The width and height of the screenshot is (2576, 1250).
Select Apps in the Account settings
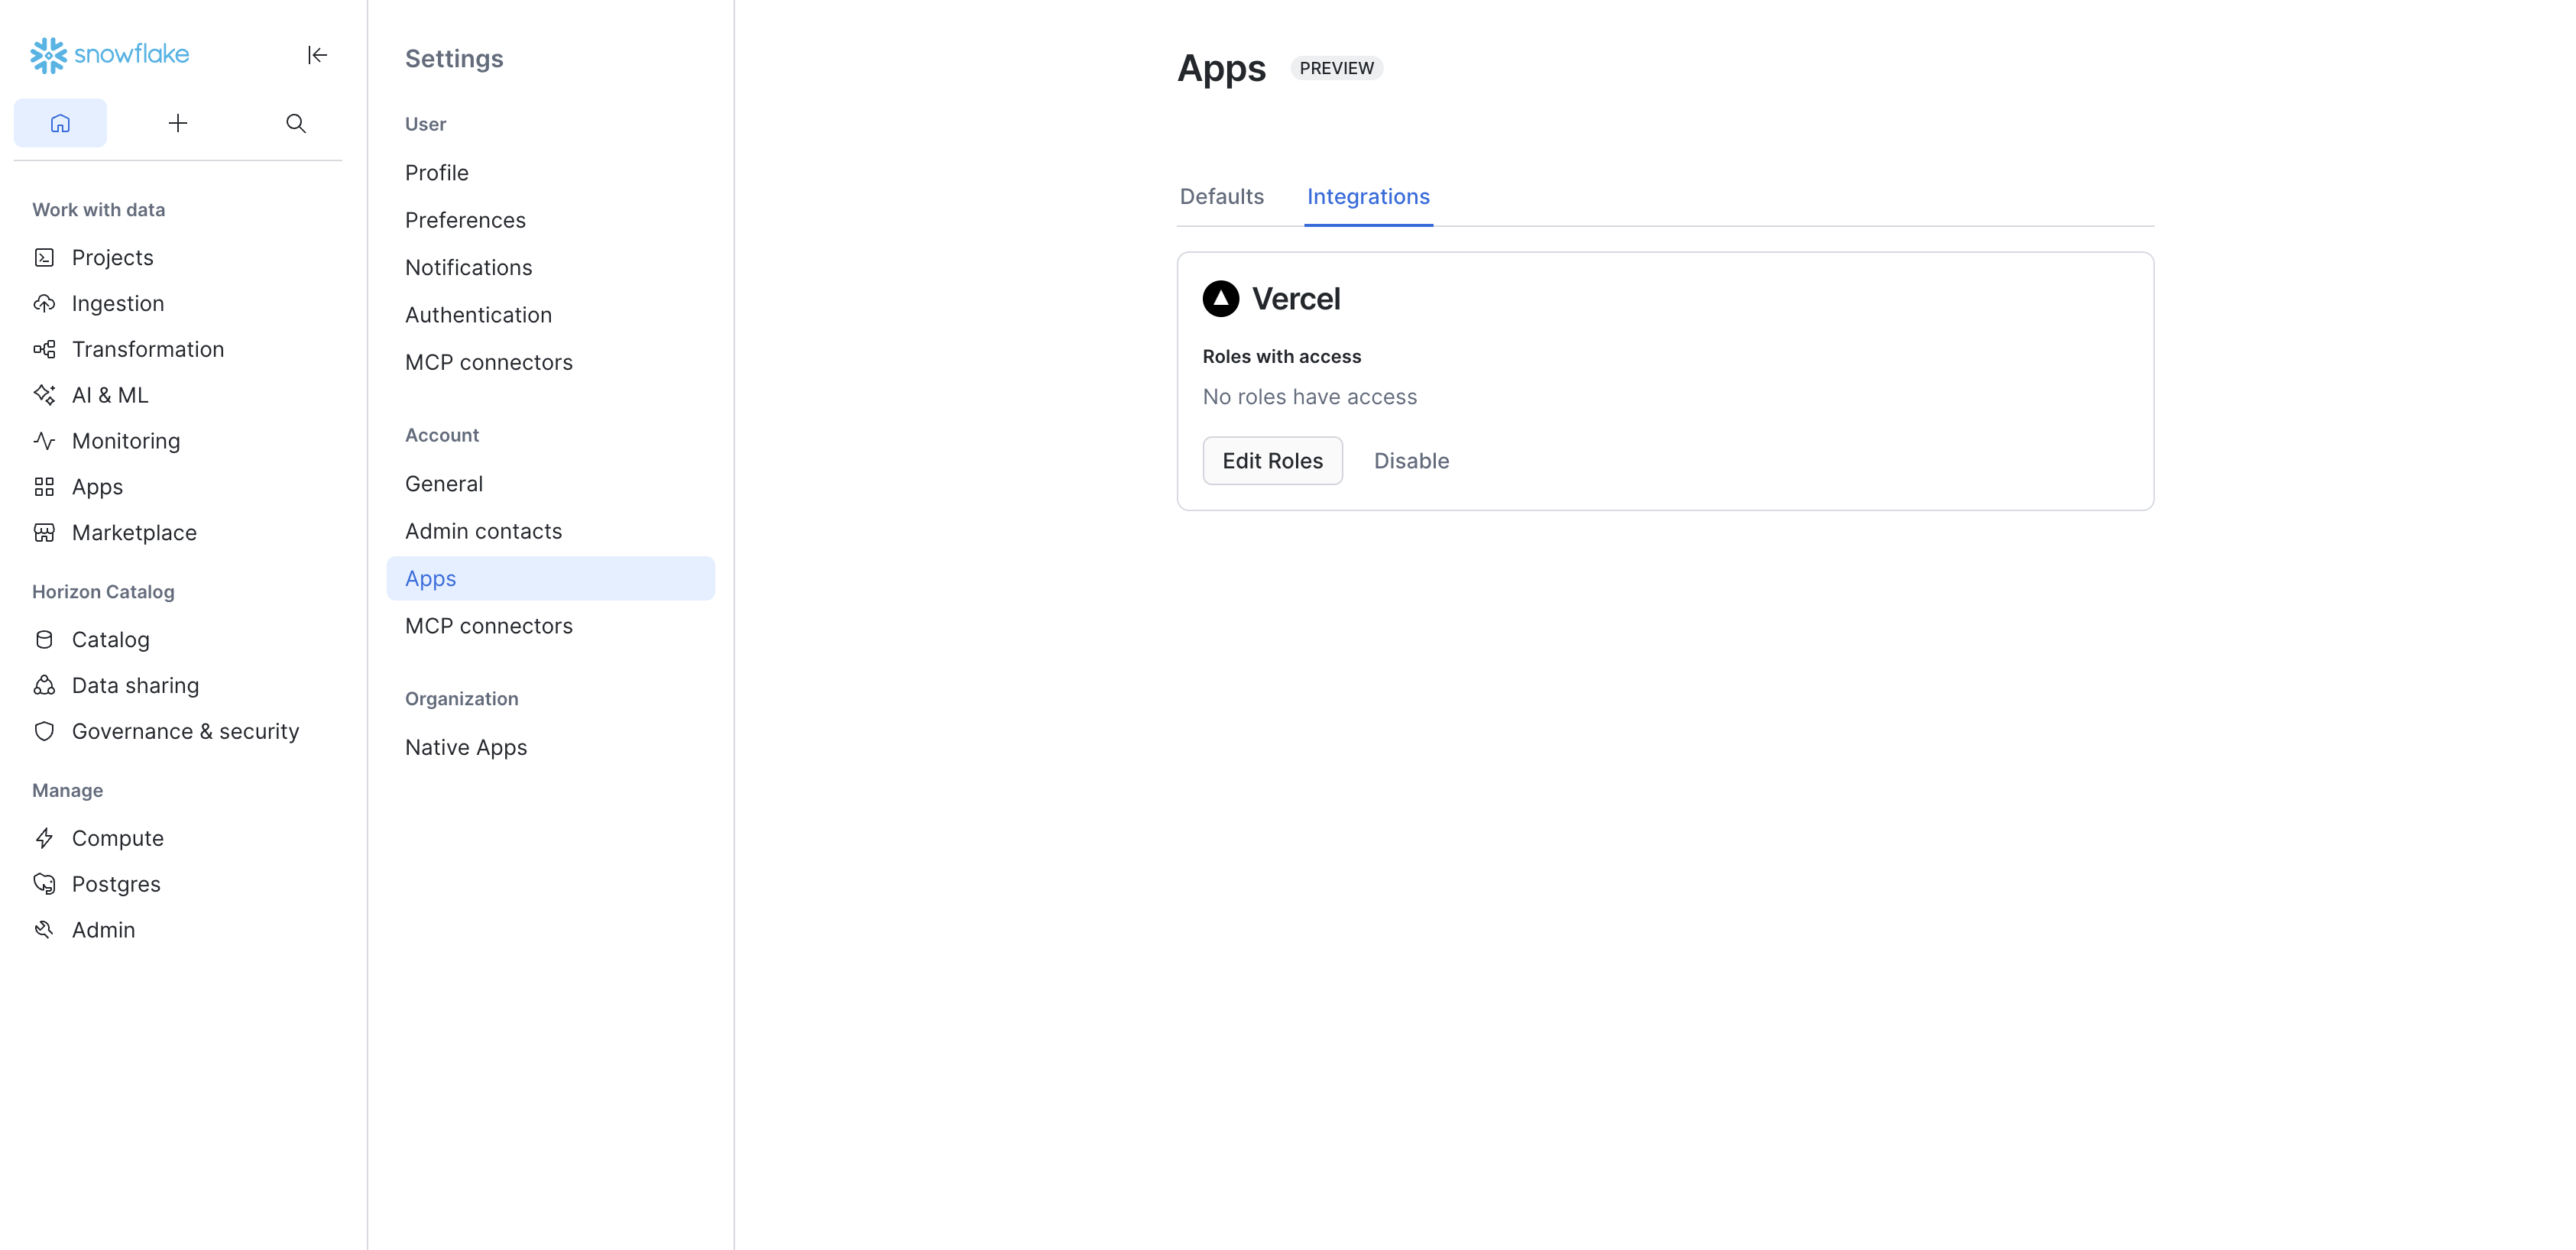(550, 579)
